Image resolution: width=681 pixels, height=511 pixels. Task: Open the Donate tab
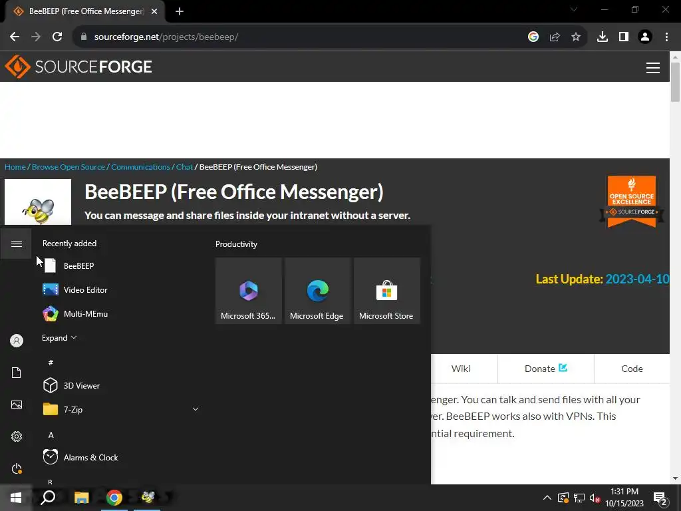[546, 369]
